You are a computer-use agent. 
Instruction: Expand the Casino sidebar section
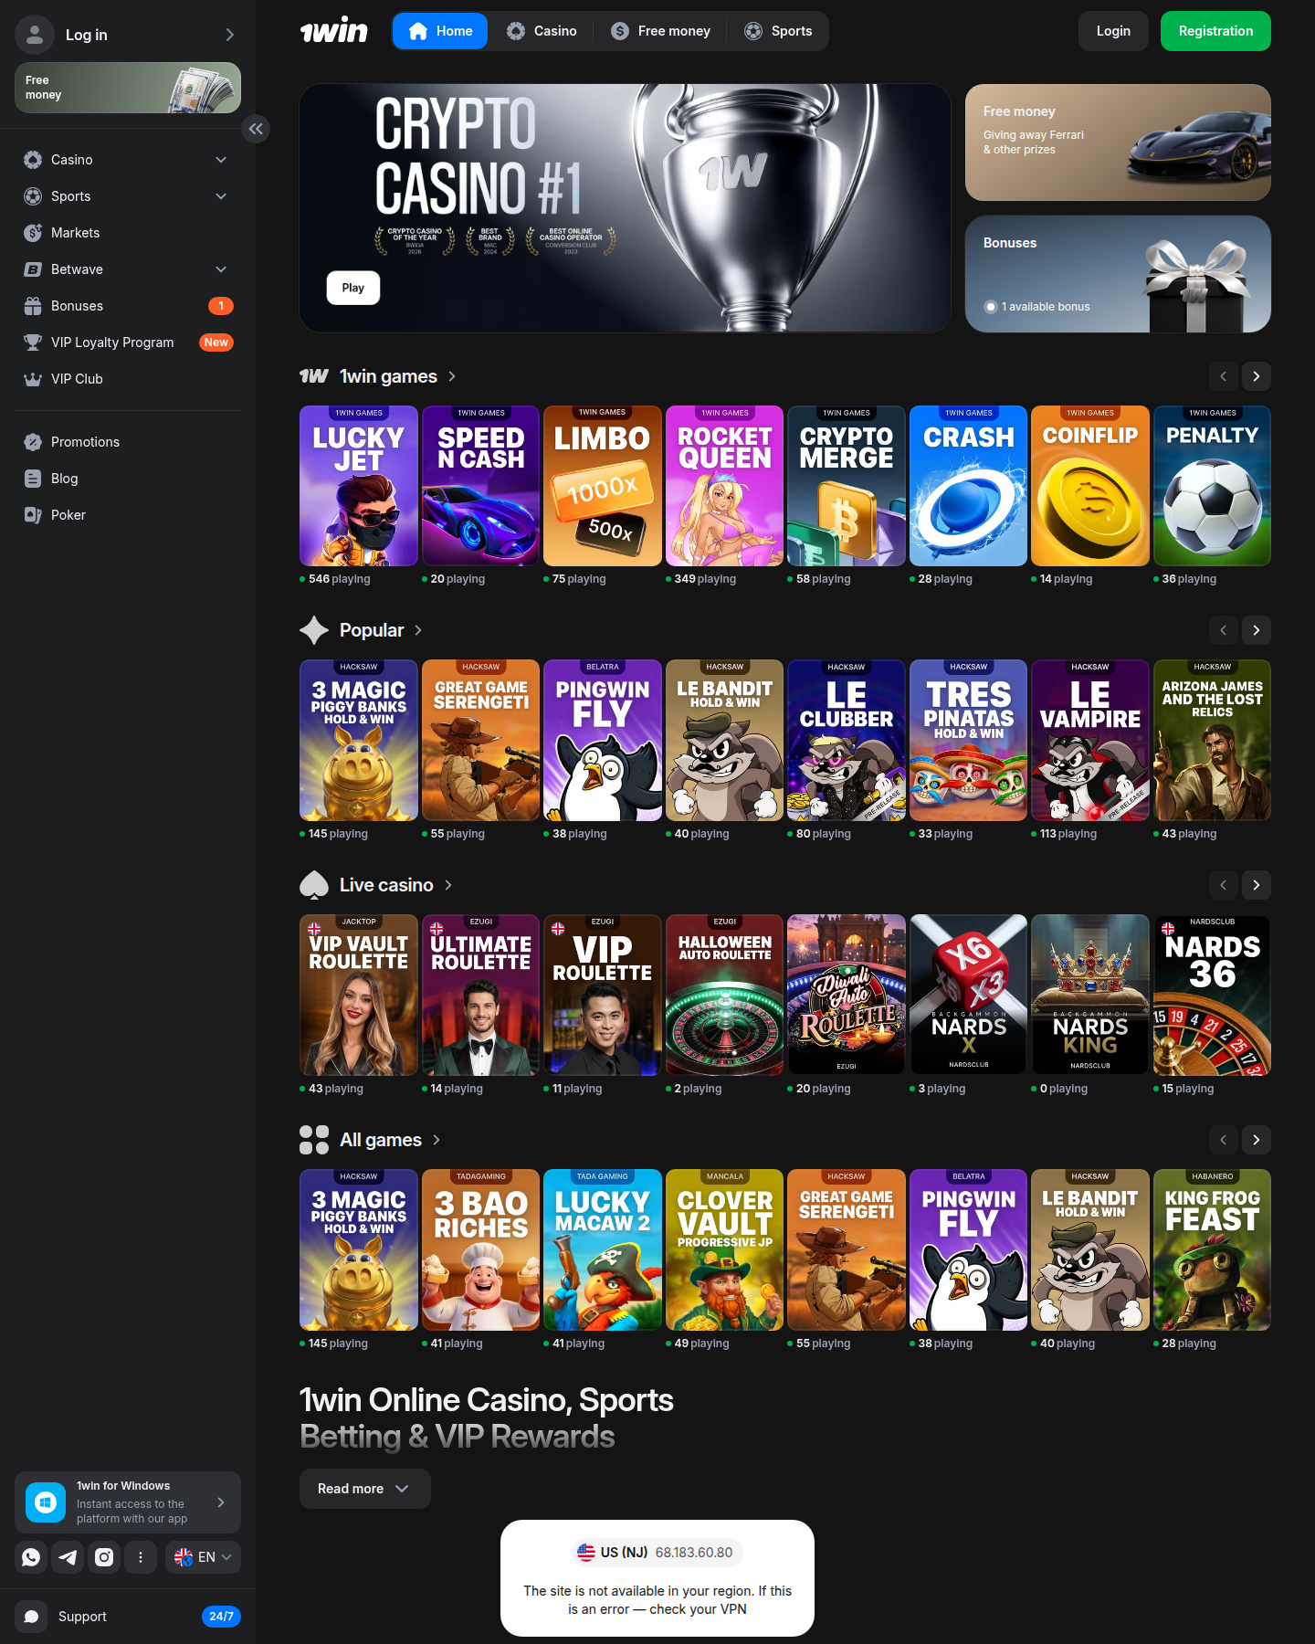coord(221,160)
